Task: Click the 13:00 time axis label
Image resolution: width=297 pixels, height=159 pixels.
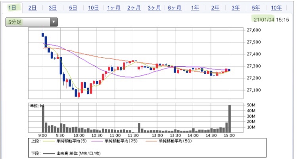Action: click(157, 135)
